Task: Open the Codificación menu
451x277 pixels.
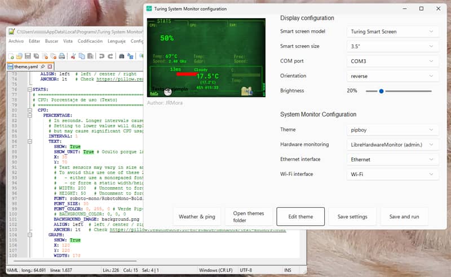Action: coord(90,41)
